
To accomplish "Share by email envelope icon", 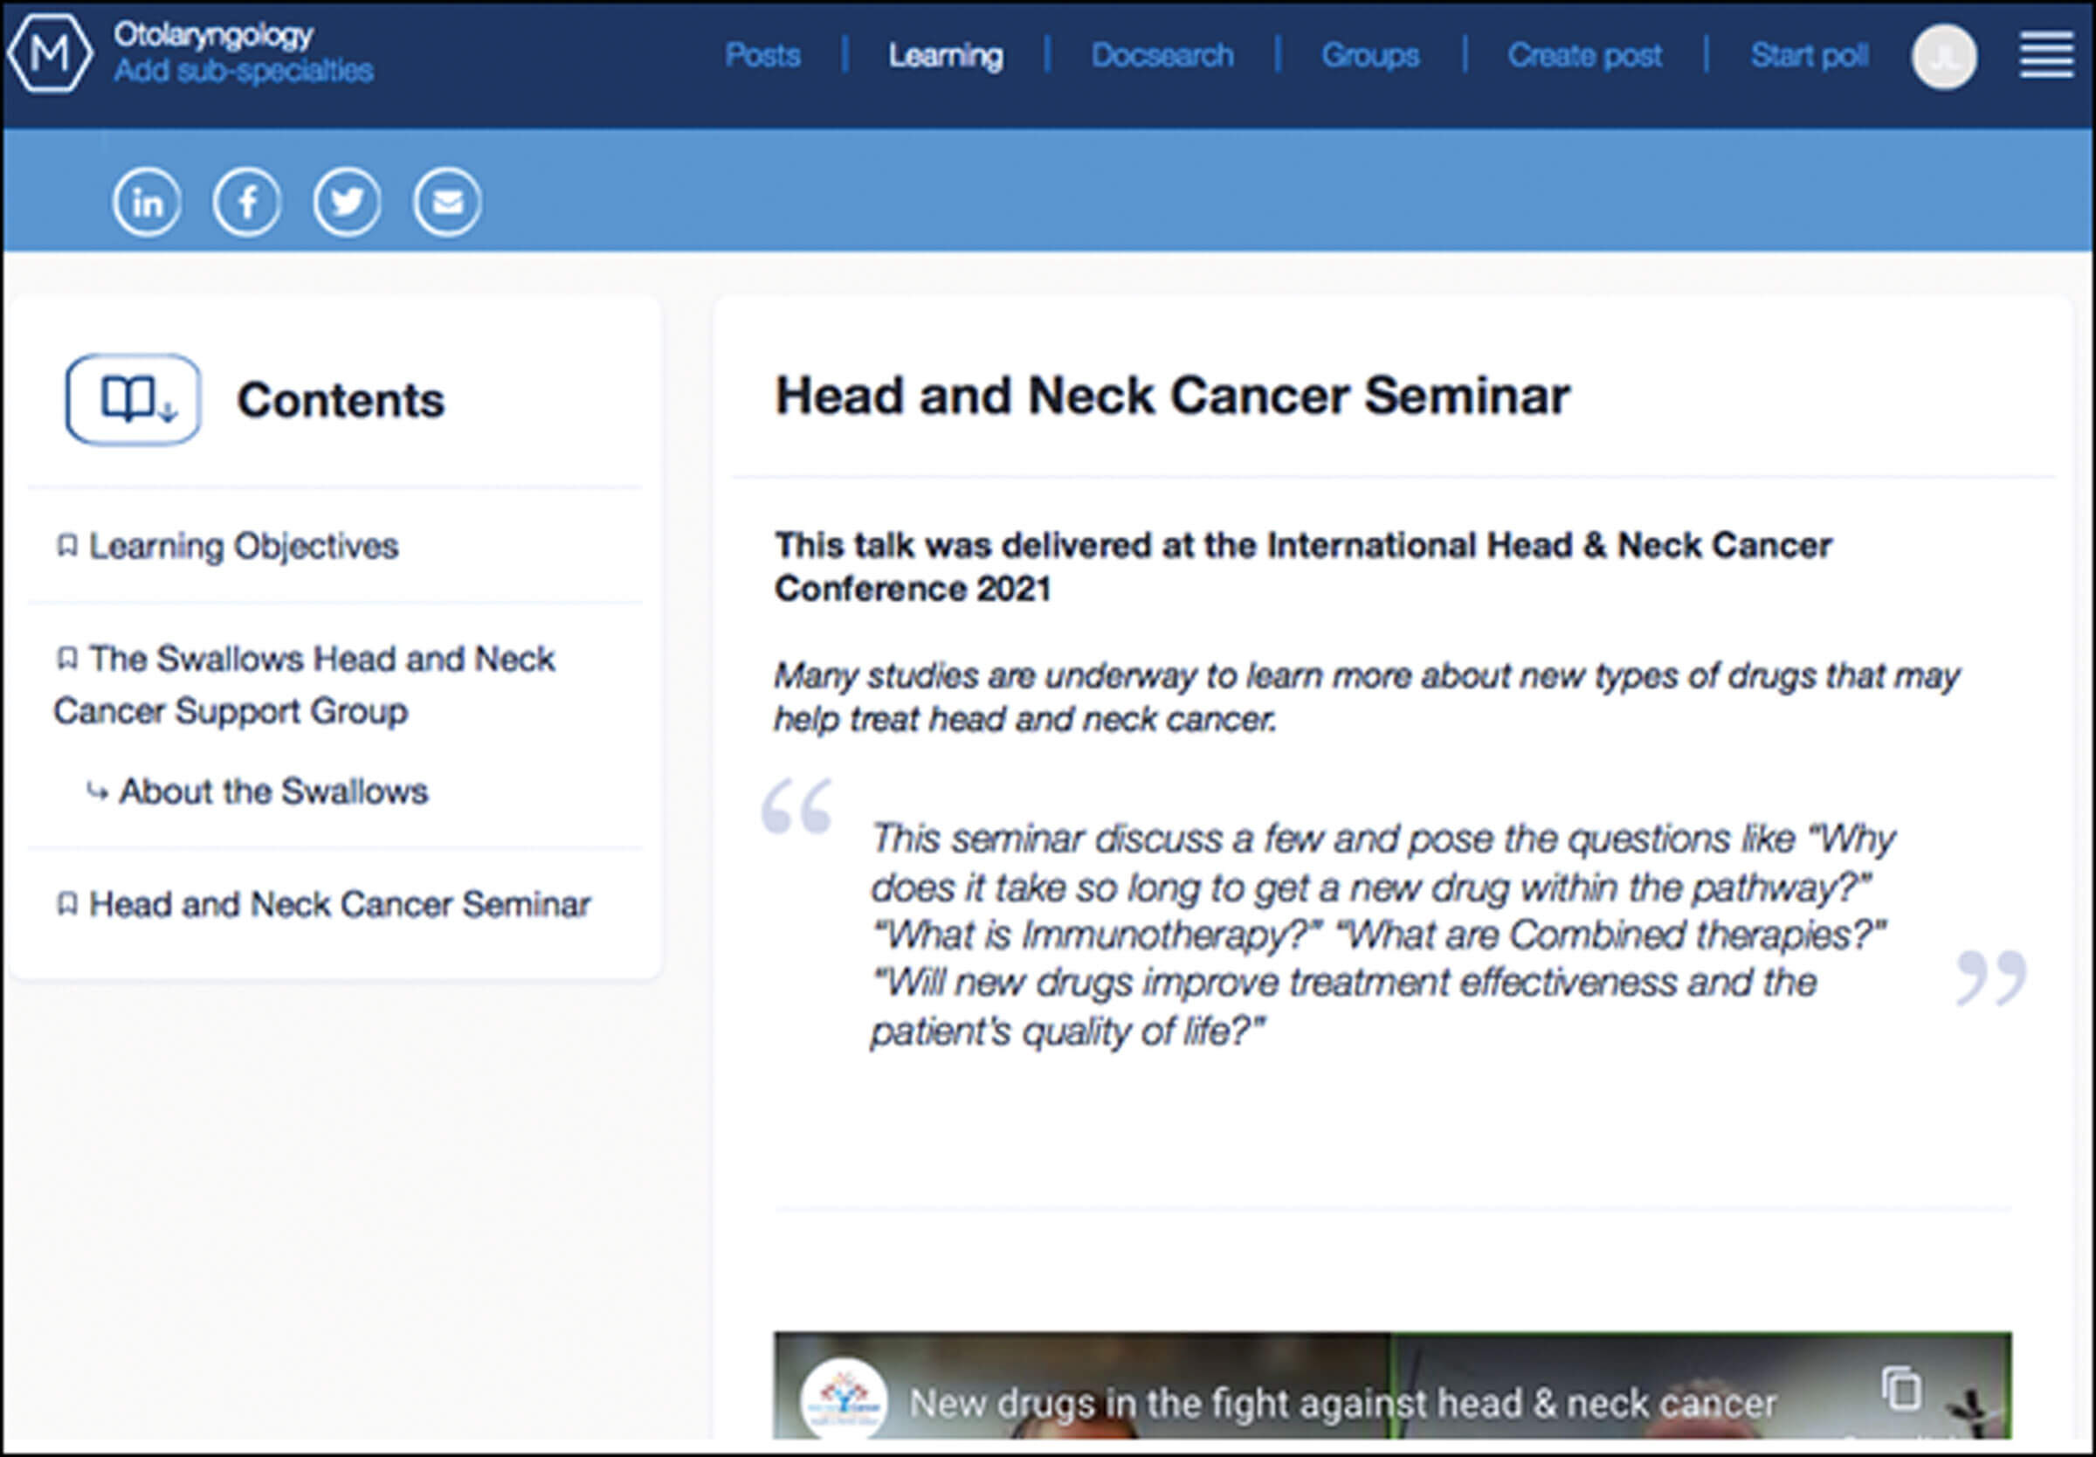I will tap(446, 202).
